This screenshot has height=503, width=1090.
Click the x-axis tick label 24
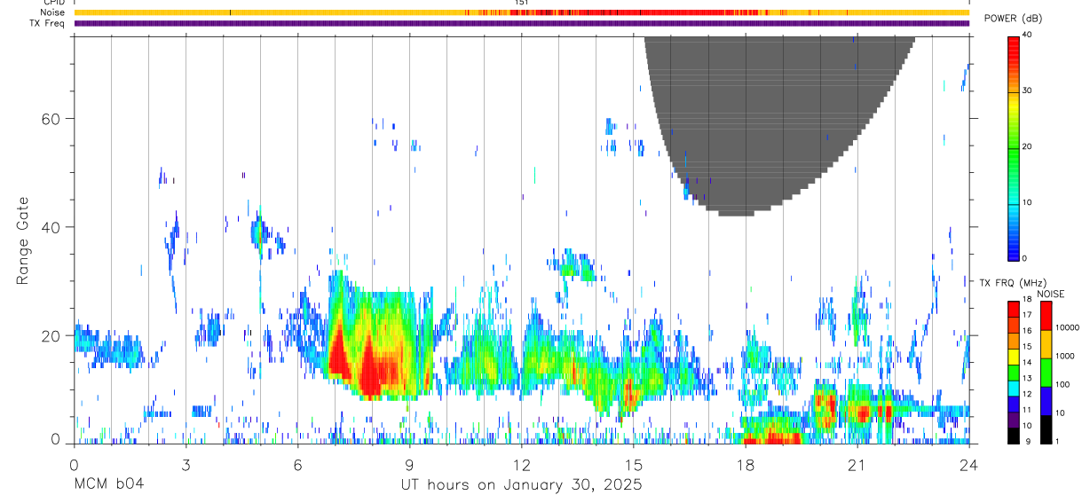[x=969, y=464]
